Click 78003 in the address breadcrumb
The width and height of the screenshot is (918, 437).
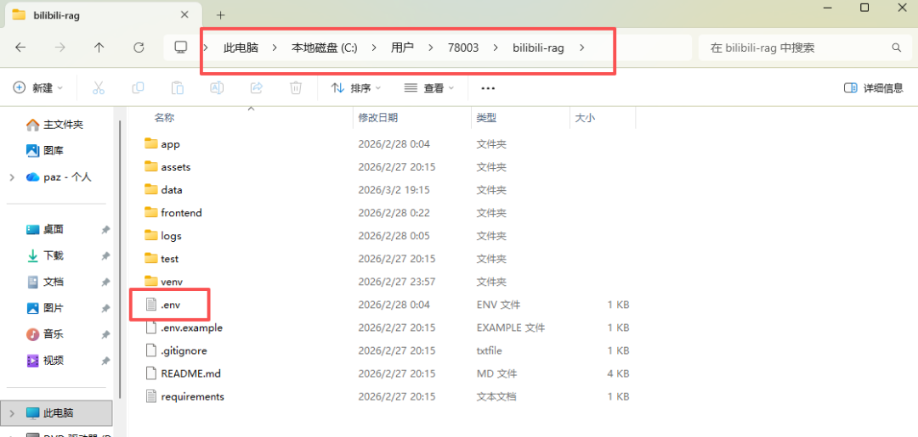coord(463,48)
